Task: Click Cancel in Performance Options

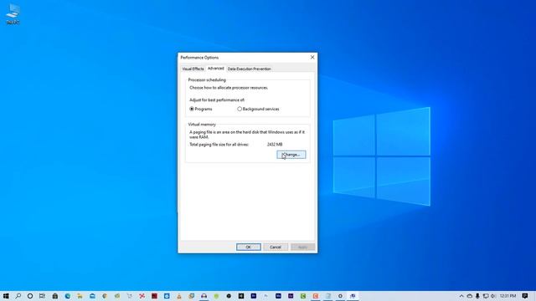Action: click(x=276, y=247)
